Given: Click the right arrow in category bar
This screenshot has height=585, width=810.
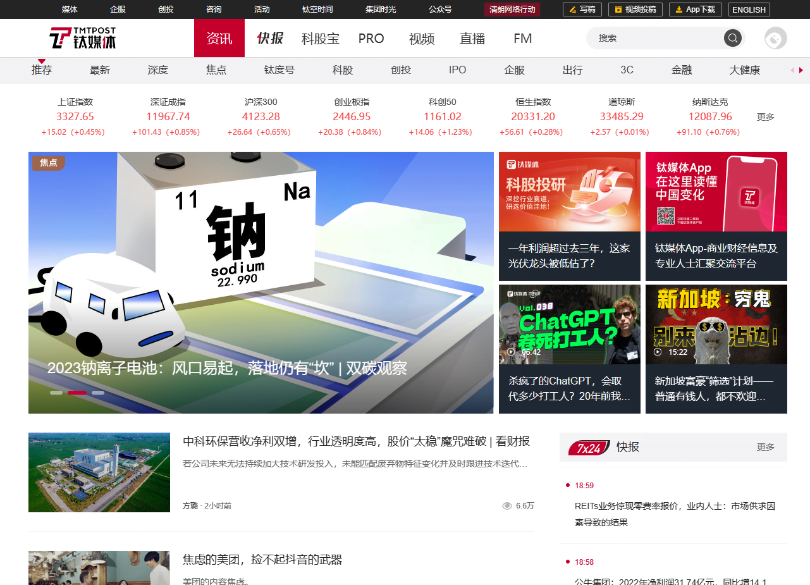Looking at the screenshot, I should pos(801,70).
